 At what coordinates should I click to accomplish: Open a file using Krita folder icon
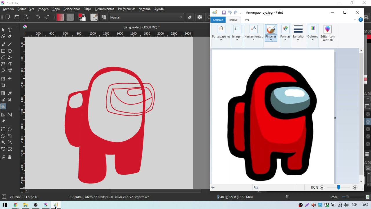pyautogui.click(x=17, y=17)
